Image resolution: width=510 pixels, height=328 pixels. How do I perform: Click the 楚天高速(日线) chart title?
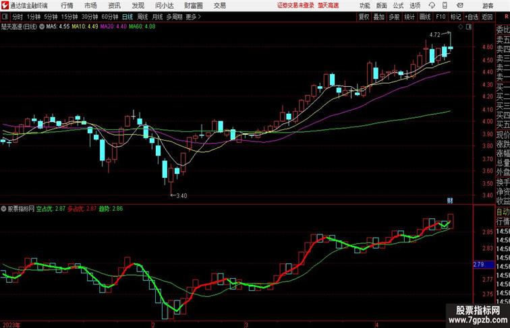point(19,27)
